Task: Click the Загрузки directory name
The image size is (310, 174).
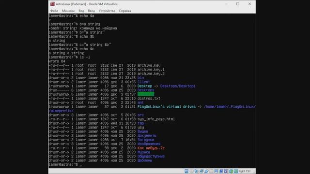Action: (x=146, y=140)
